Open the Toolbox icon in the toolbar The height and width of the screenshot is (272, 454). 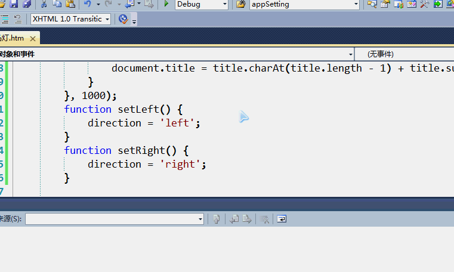point(412,4)
